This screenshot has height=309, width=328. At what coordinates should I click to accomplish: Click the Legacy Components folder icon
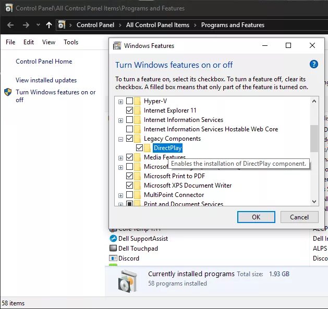tap(138, 139)
